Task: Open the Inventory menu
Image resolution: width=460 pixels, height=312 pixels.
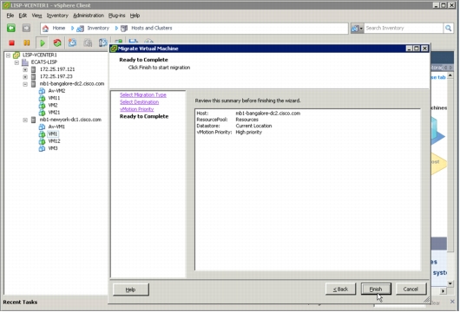Action: 57,16
